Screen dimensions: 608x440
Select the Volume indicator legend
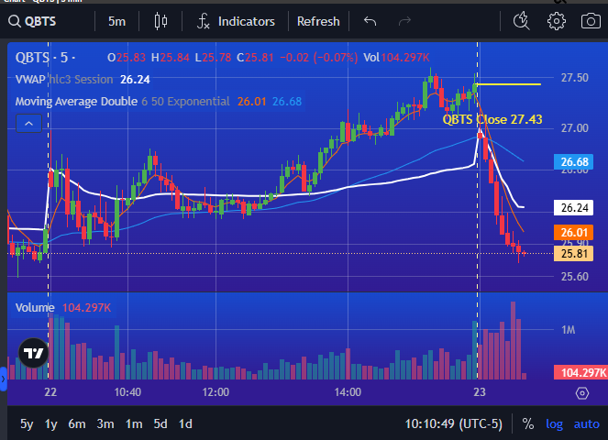tap(63, 308)
